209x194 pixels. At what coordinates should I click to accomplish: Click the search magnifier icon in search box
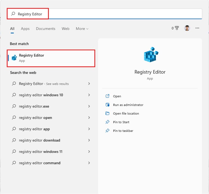(x=13, y=14)
